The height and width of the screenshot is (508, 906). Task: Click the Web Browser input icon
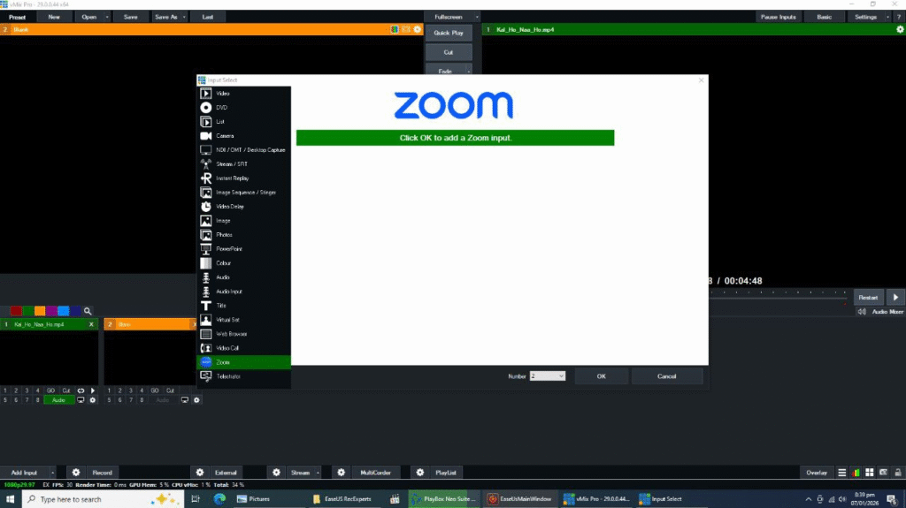(205, 334)
